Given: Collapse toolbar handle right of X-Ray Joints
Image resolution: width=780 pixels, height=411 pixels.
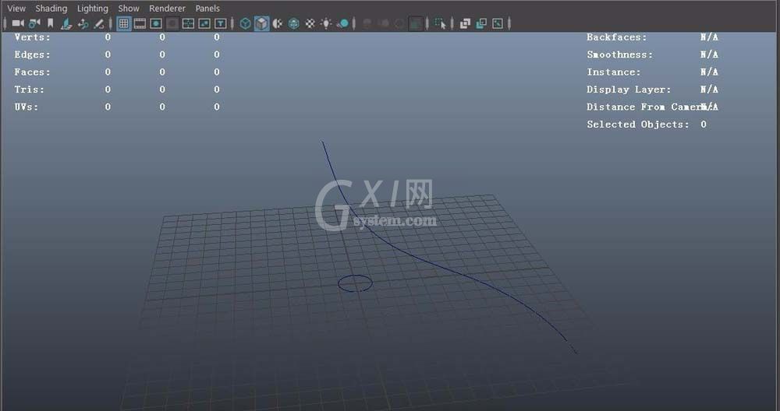Looking at the screenshot, I should point(509,23).
